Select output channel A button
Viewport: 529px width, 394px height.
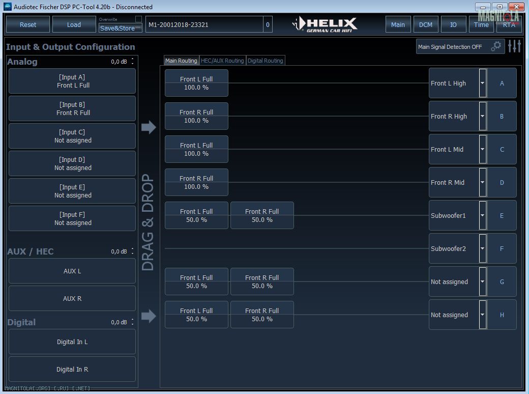[502, 83]
